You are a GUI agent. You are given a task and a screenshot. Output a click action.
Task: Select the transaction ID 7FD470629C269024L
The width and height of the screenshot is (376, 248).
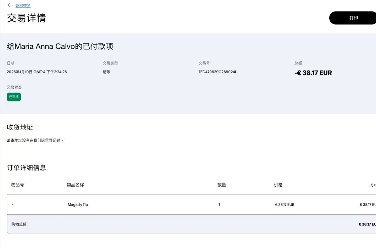click(218, 72)
